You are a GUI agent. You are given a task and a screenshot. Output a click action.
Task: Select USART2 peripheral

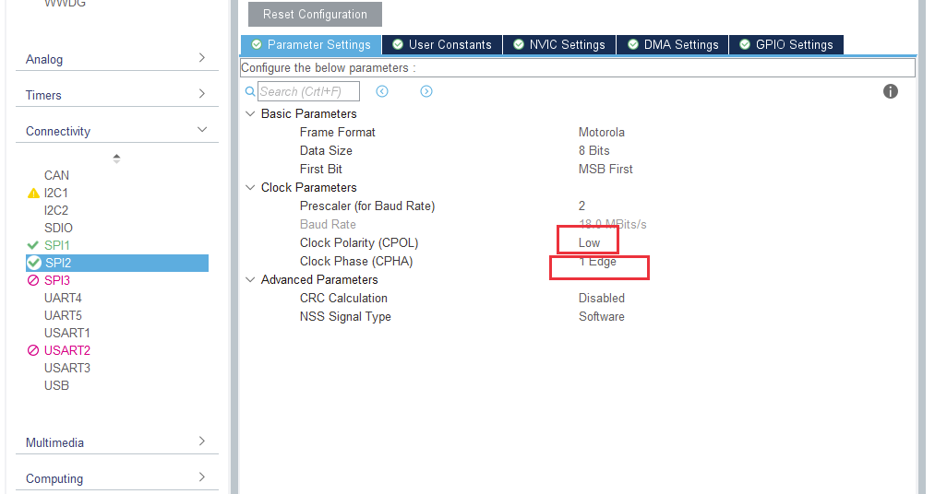pos(66,350)
